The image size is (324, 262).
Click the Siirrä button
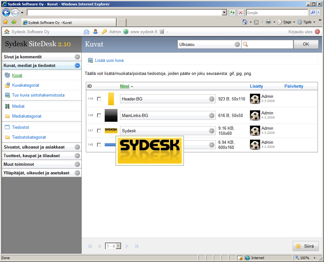(305, 246)
